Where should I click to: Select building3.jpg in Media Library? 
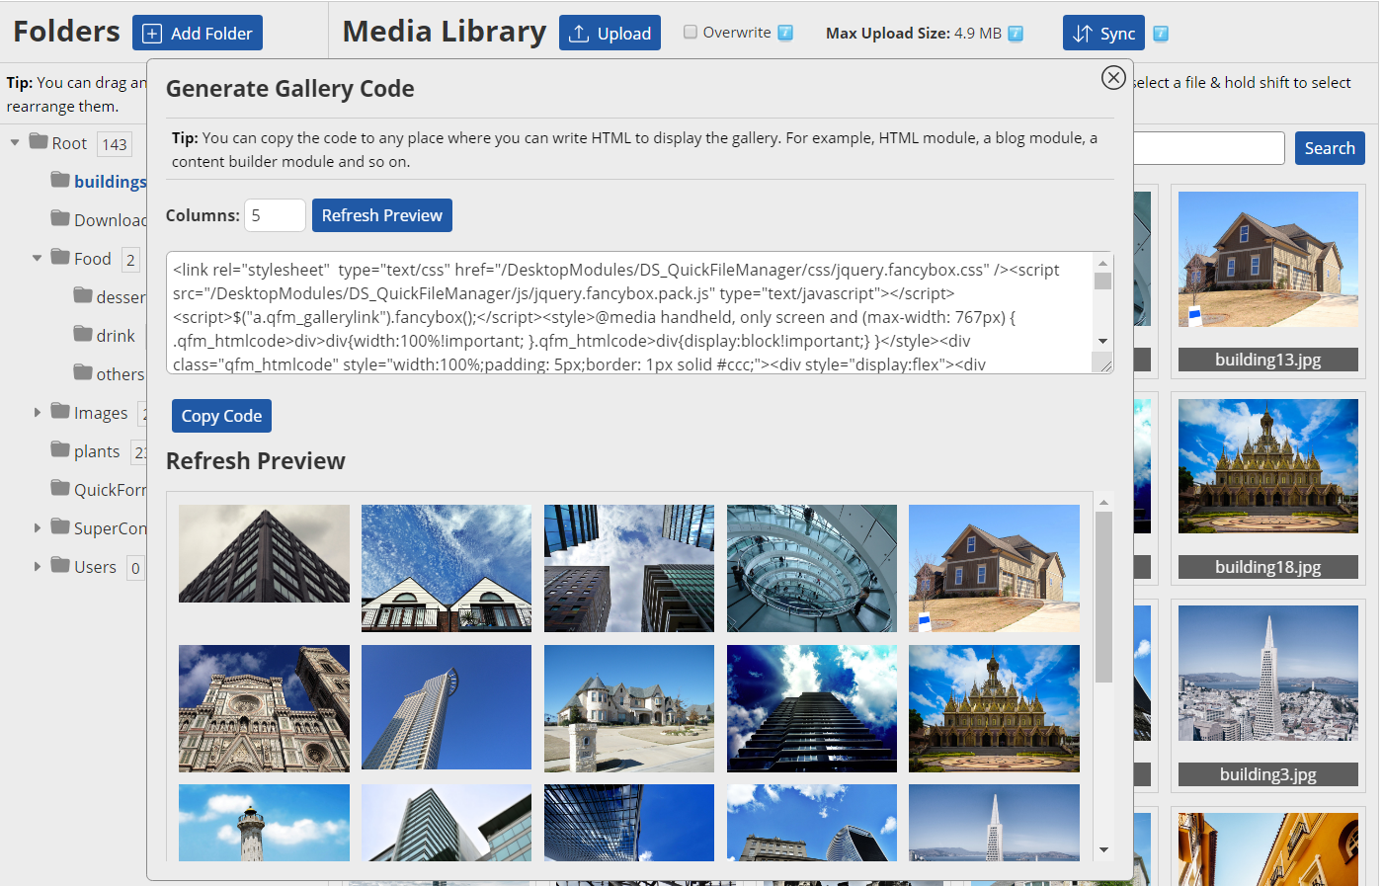pos(1268,674)
